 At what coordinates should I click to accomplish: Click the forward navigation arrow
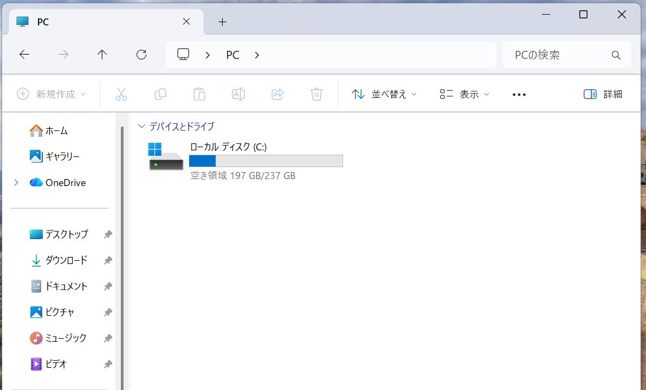click(63, 54)
